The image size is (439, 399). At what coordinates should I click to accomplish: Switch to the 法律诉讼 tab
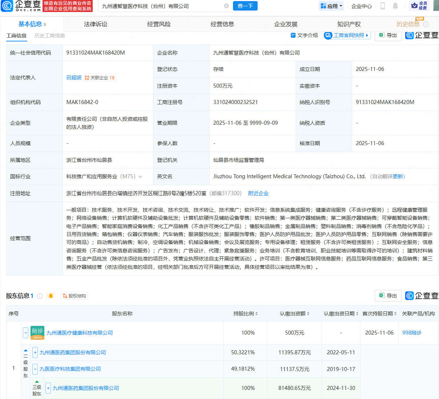(x=95, y=24)
